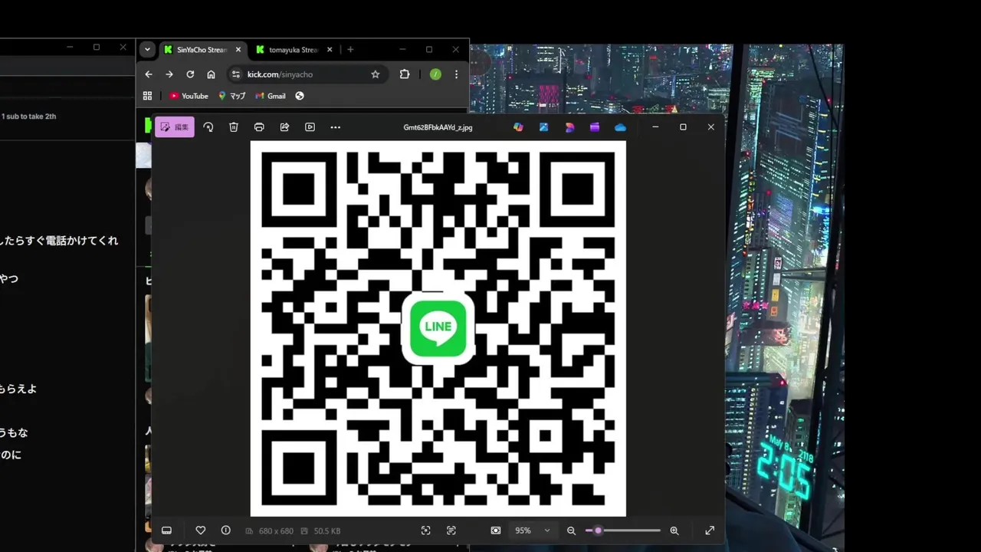Image resolution: width=981 pixels, height=552 pixels.
Task: Delete the image with the trash icon
Action: coord(234,127)
